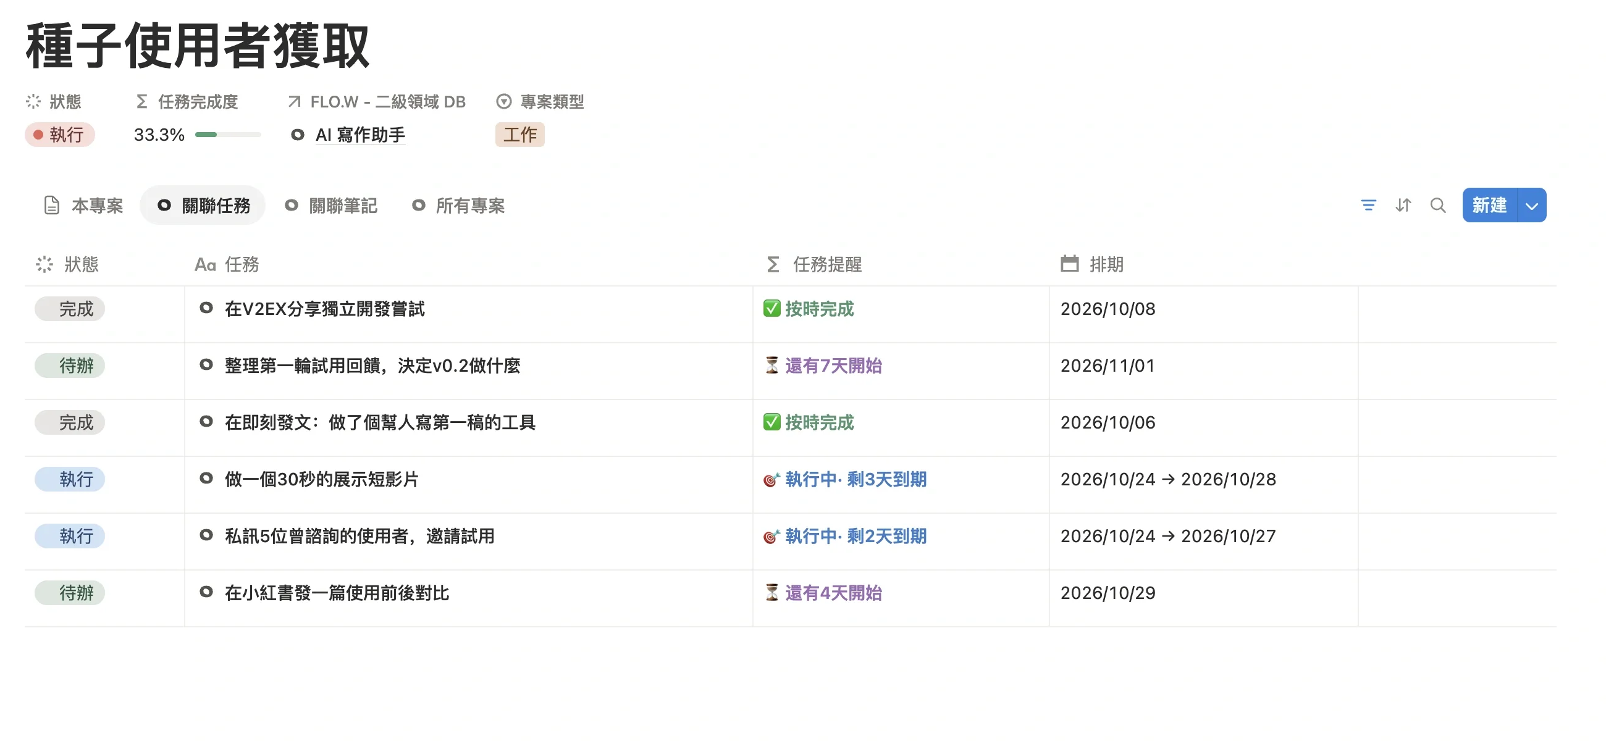Switch to the 本專案 tab
The image size is (1606, 741).
(x=83, y=206)
